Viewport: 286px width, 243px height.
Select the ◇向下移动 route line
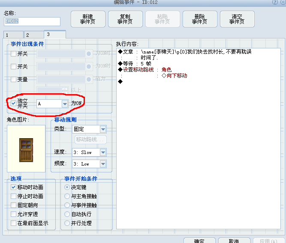[175, 76]
